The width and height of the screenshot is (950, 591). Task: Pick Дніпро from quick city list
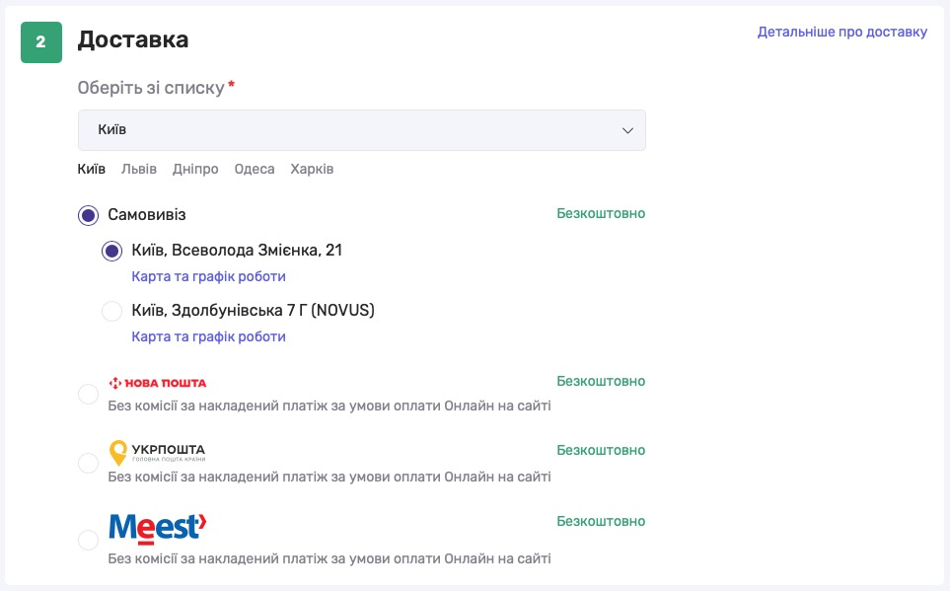pyautogui.click(x=195, y=169)
